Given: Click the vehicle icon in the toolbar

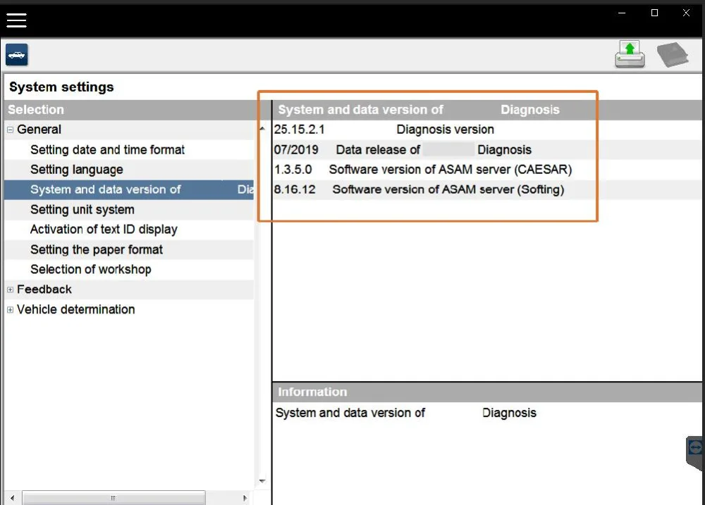Looking at the screenshot, I should [16, 54].
